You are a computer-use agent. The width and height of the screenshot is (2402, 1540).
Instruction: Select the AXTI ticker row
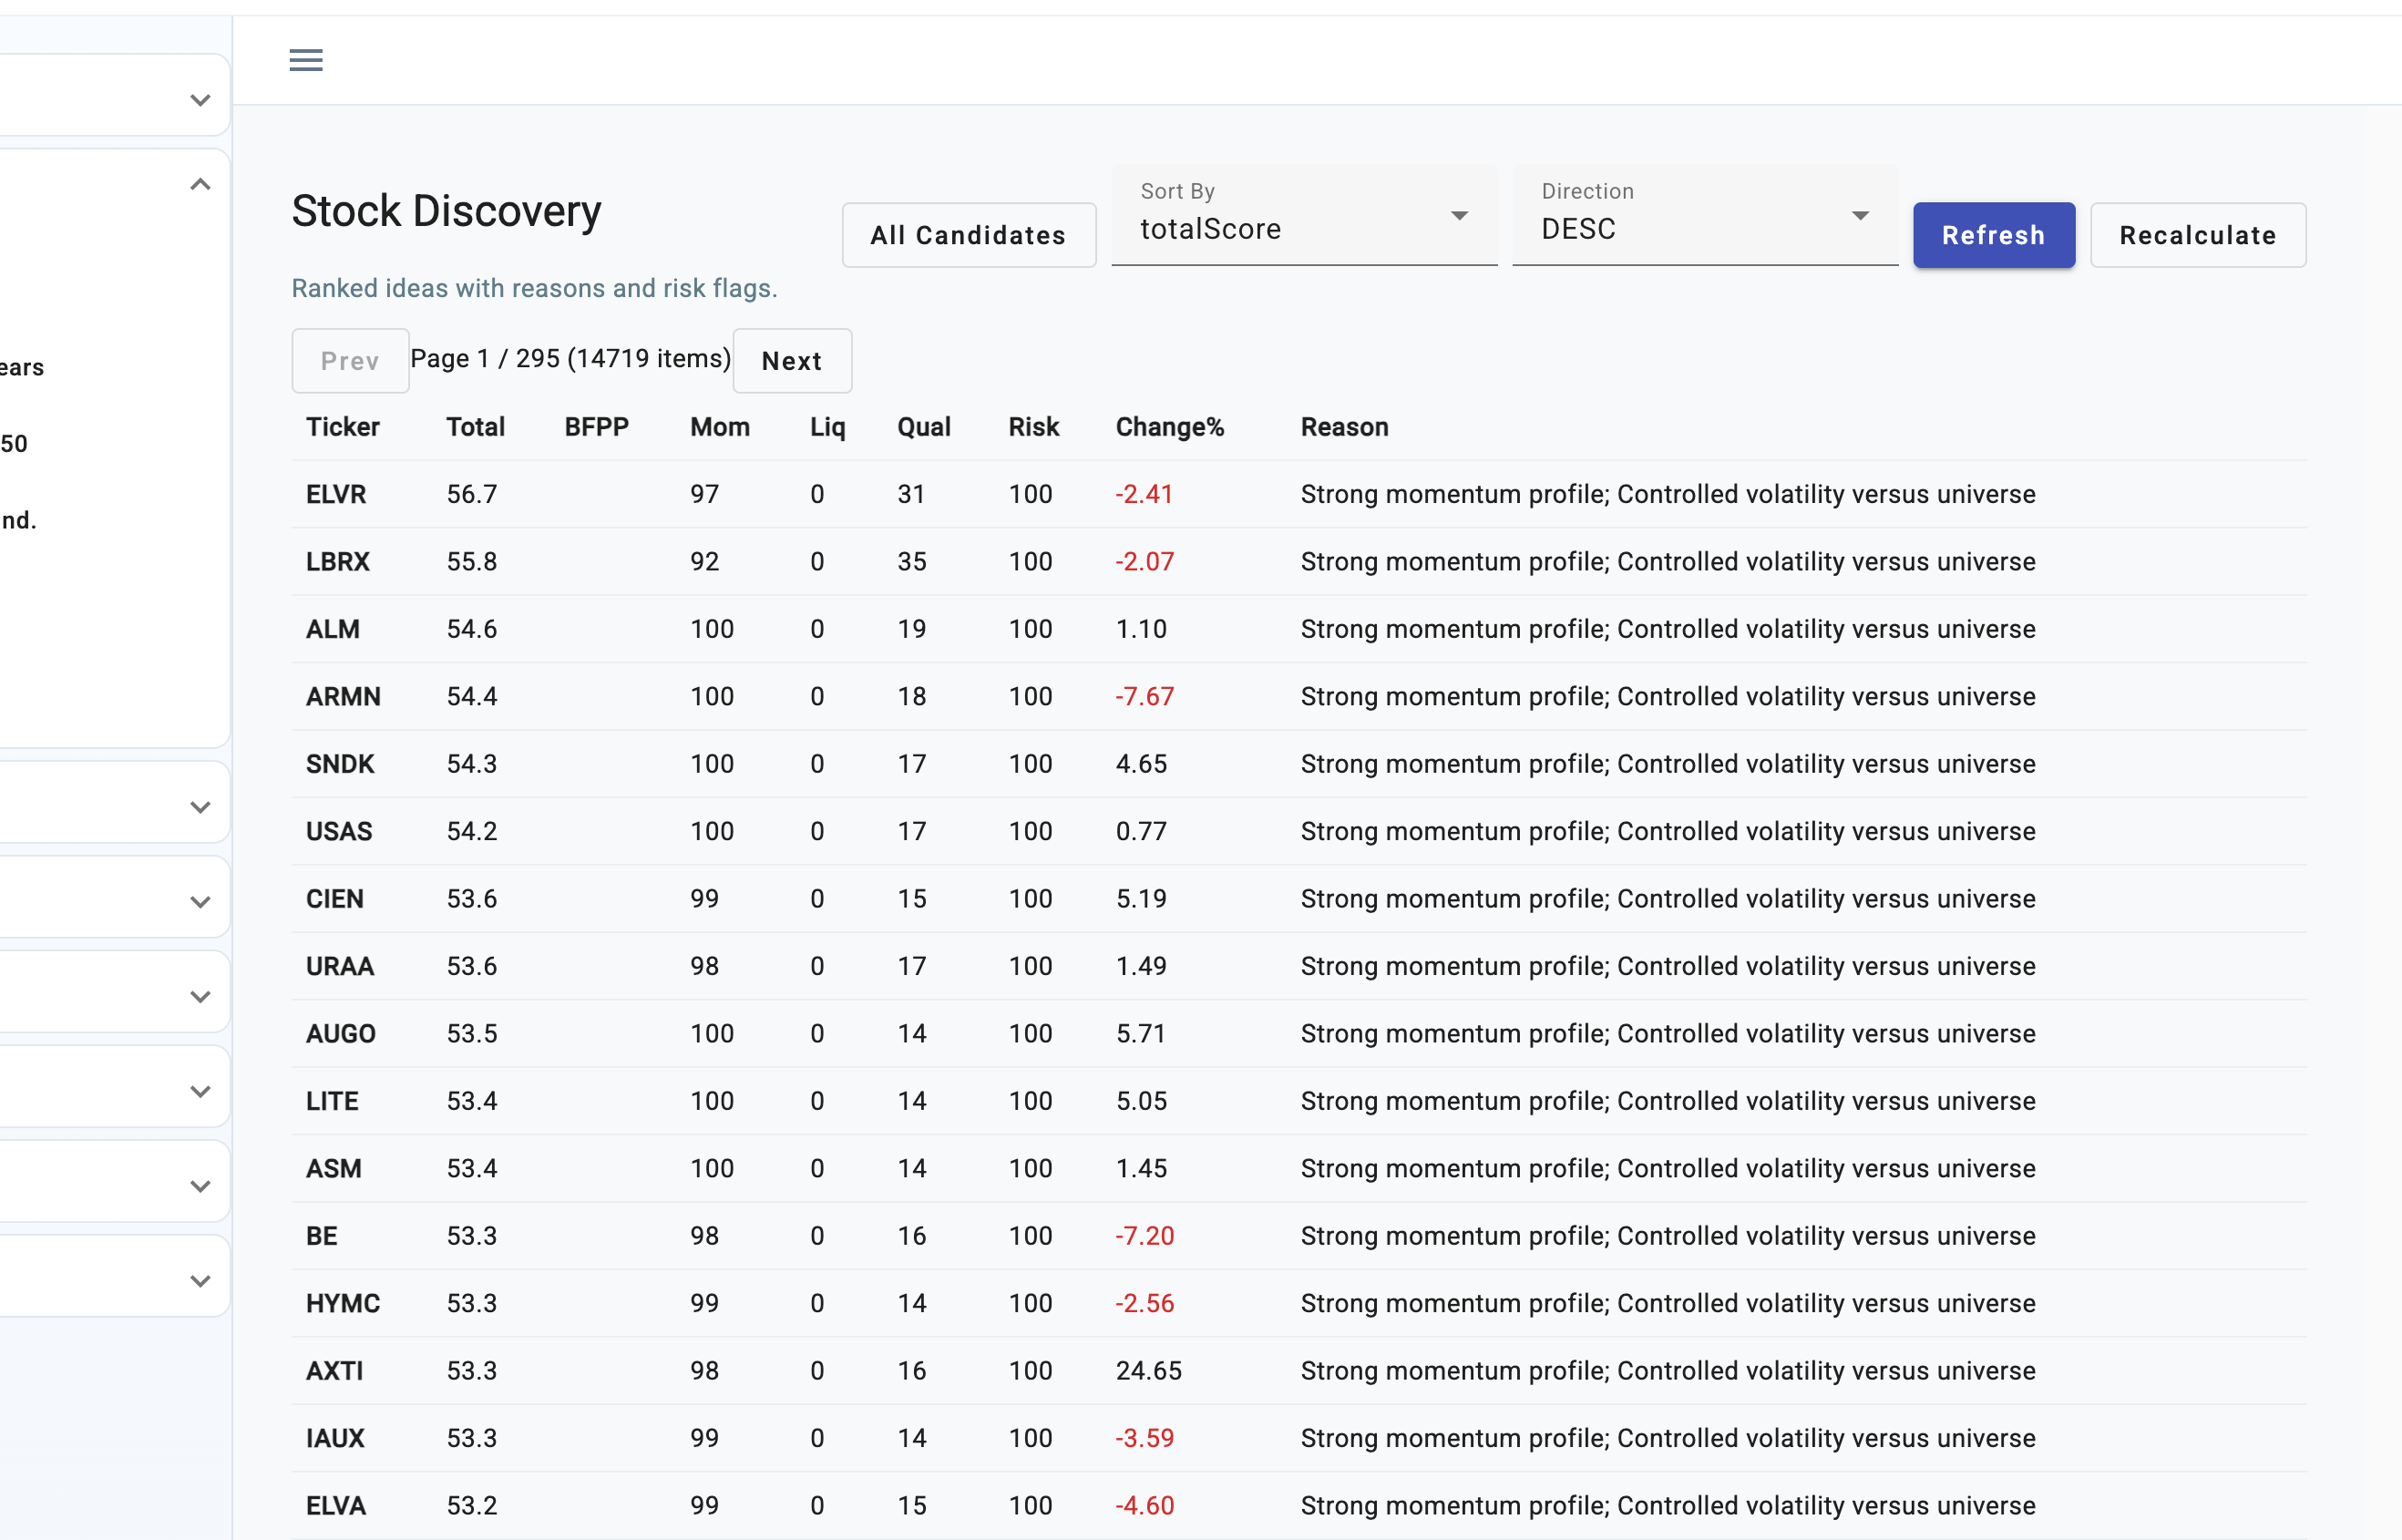coord(334,1371)
